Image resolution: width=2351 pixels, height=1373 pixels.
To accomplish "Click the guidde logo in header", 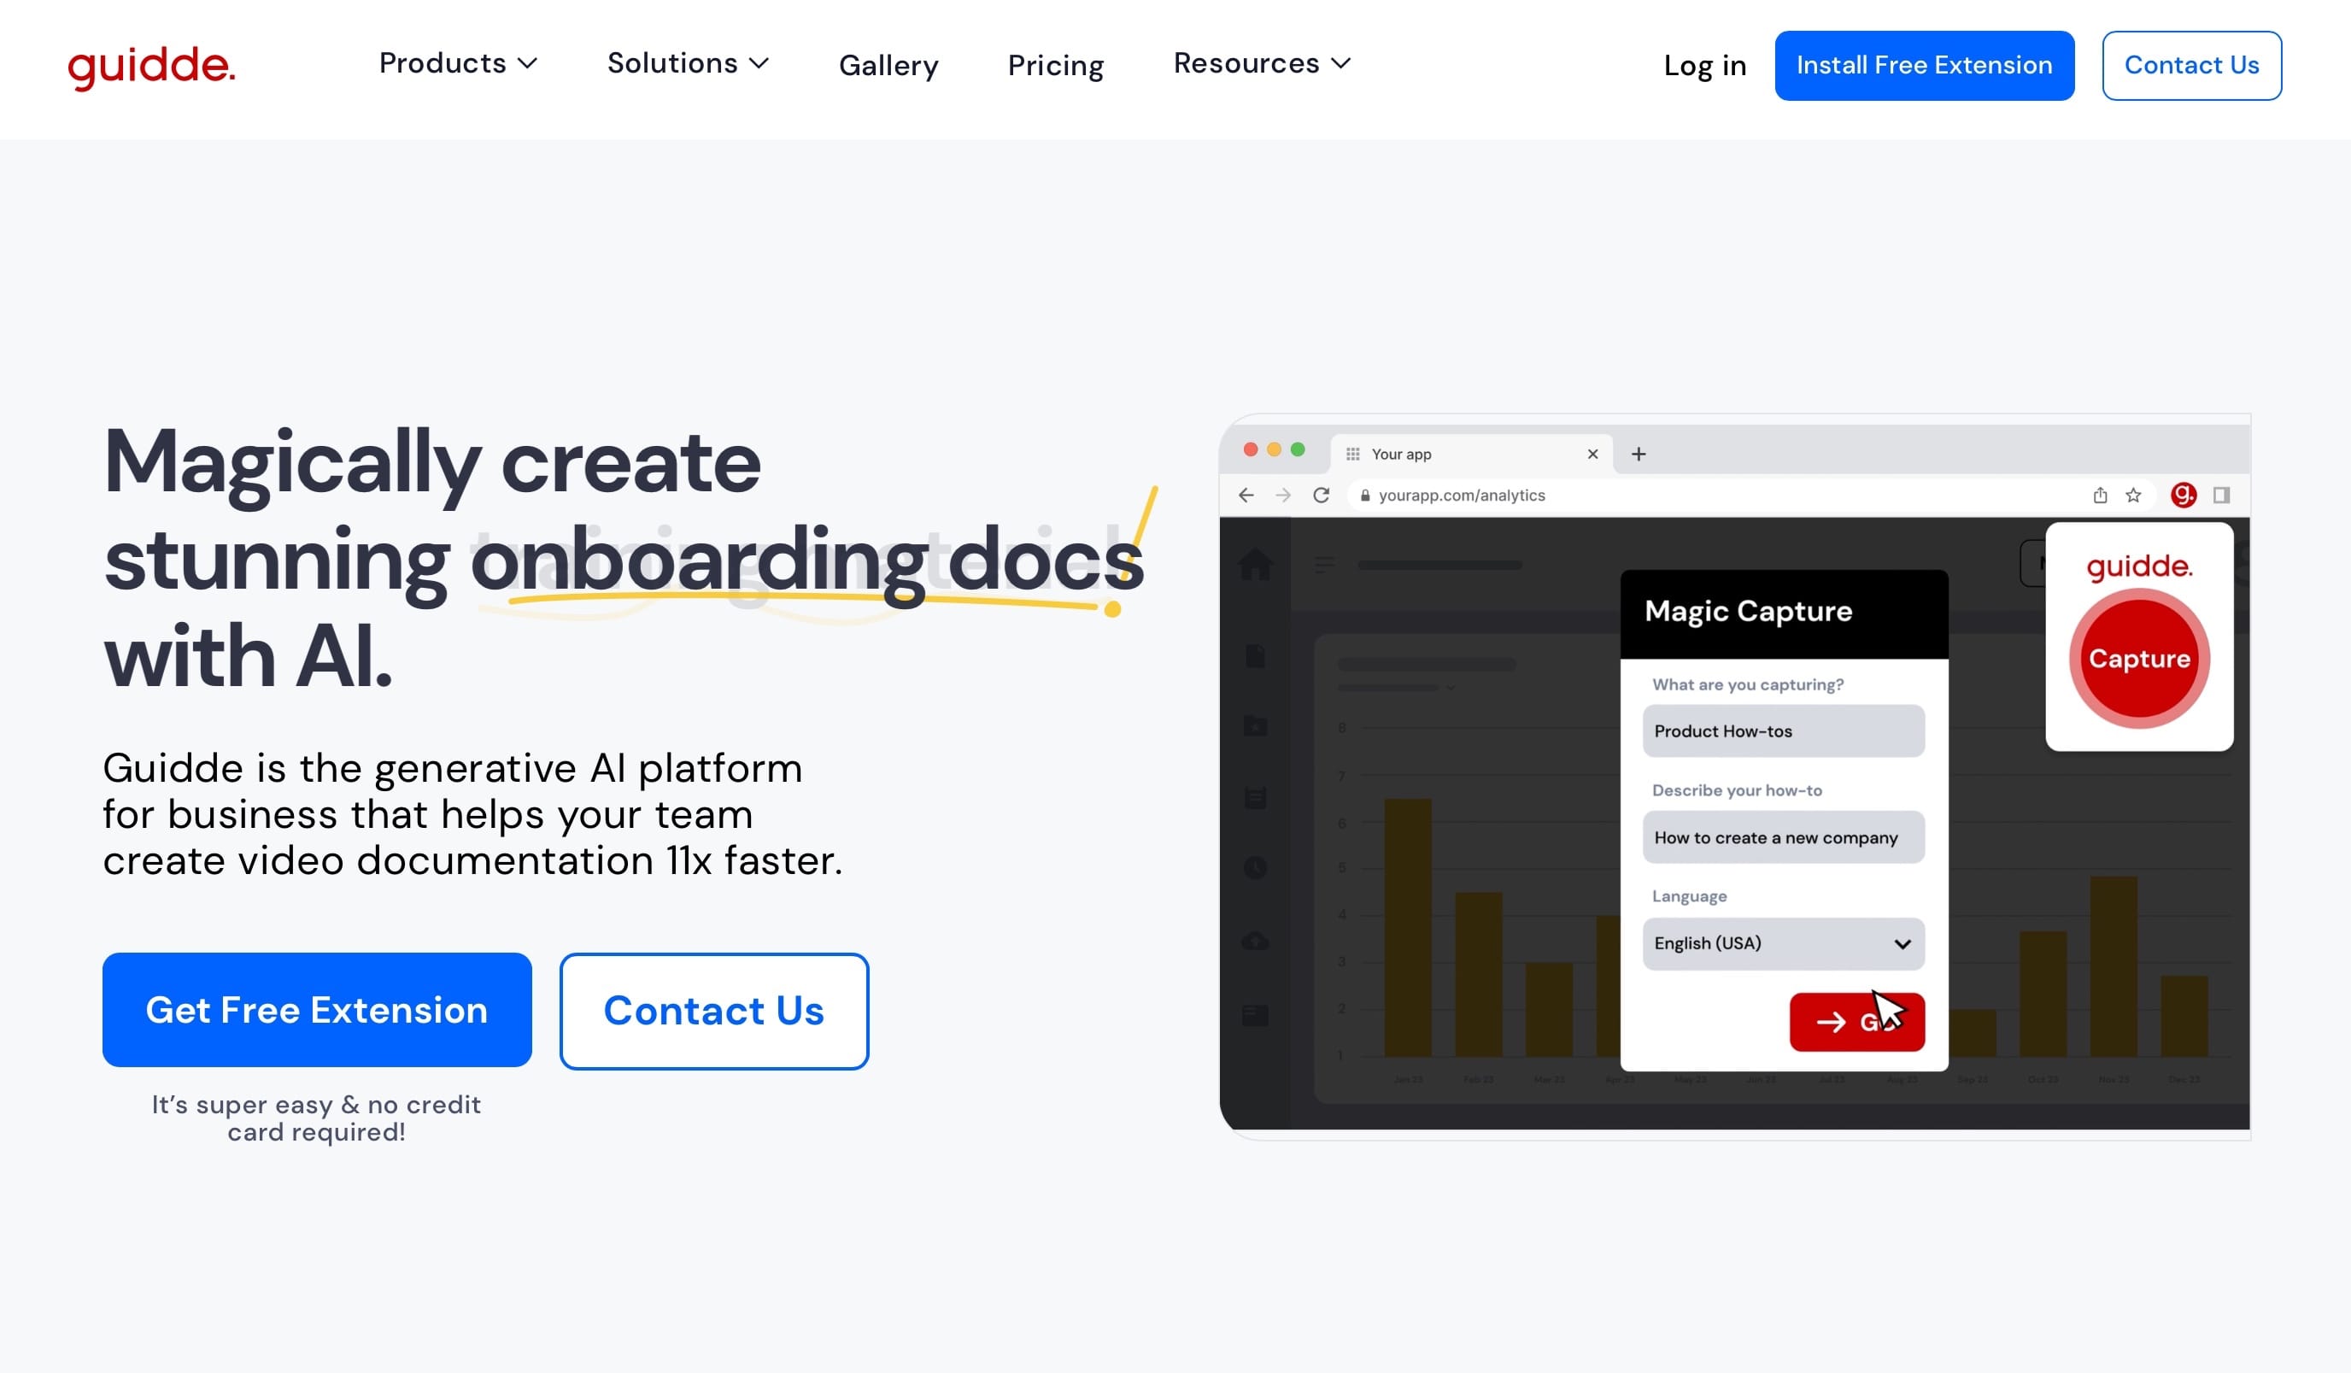I will click(x=151, y=67).
